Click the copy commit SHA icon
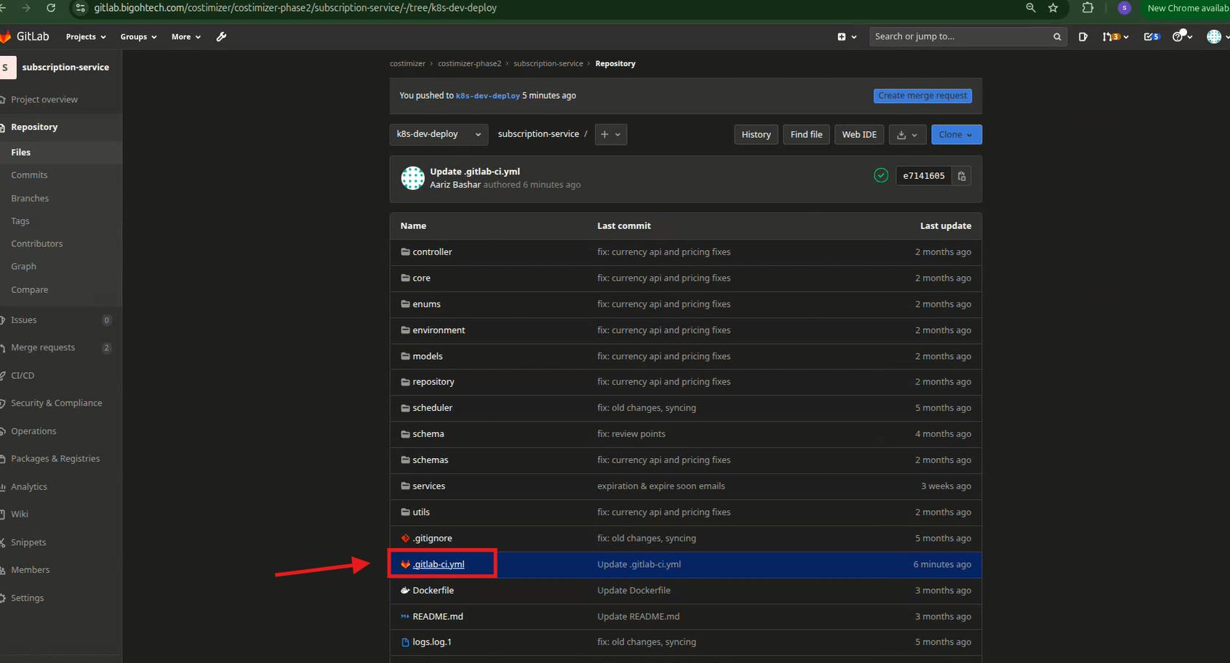The height and width of the screenshot is (663, 1230). pyautogui.click(x=962, y=176)
